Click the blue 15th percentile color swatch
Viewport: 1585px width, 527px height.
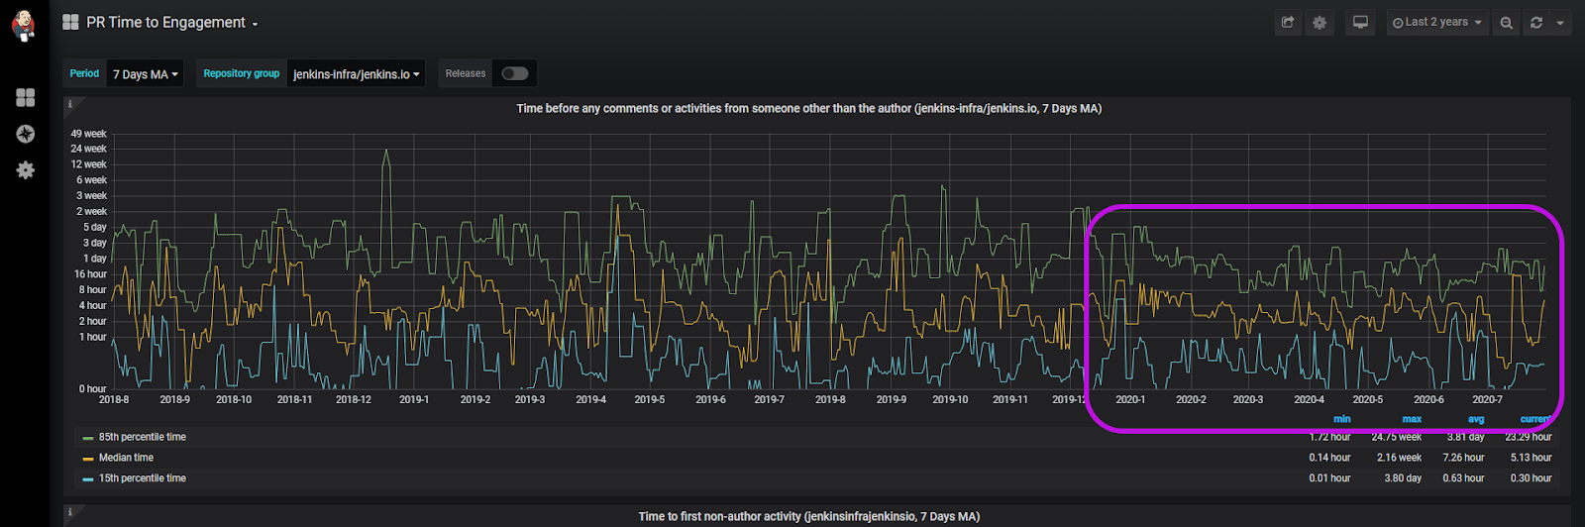click(88, 478)
